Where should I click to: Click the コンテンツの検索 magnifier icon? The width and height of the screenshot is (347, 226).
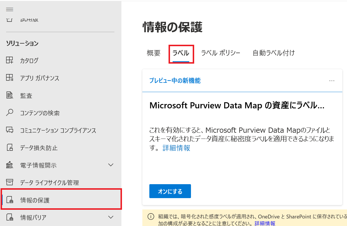(x=10, y=112)
